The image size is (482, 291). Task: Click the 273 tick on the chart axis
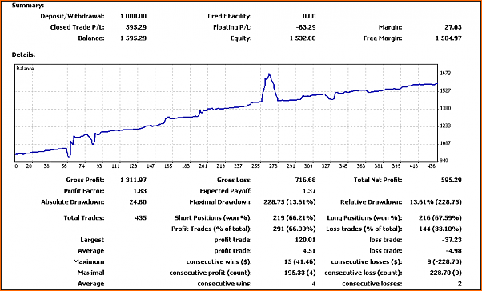click(273, 166)
